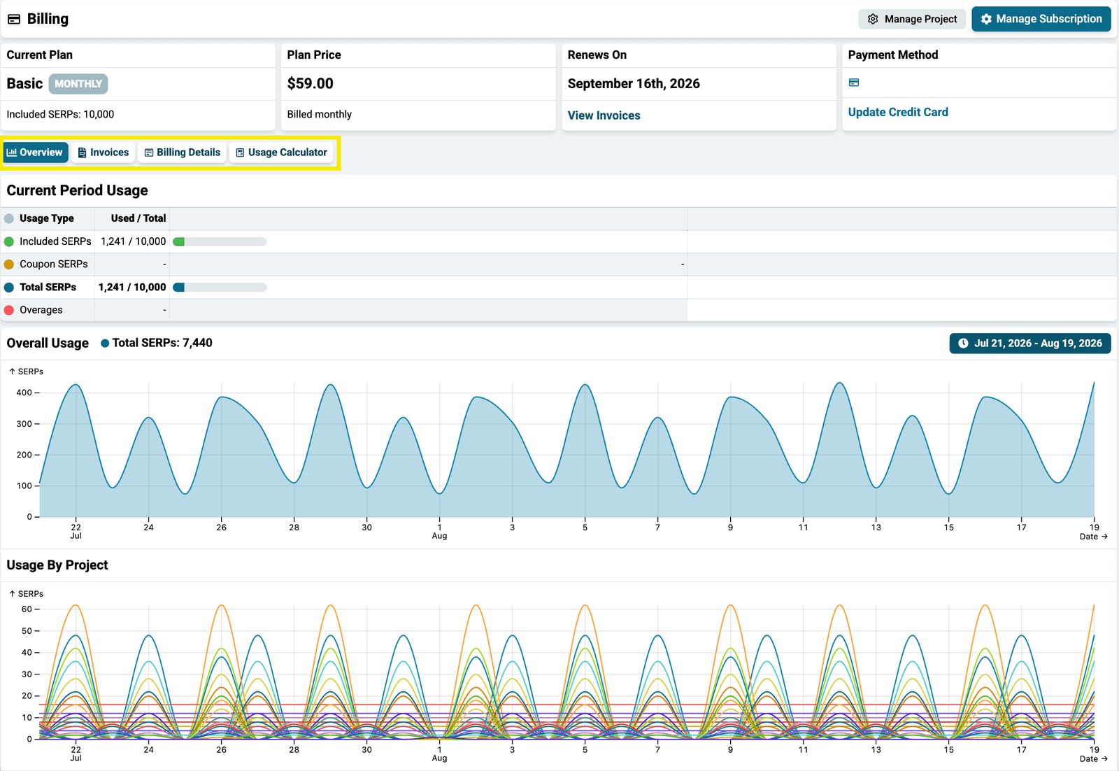Click the red Overages legend dot

pyautogui.click(x=9, y=310)
